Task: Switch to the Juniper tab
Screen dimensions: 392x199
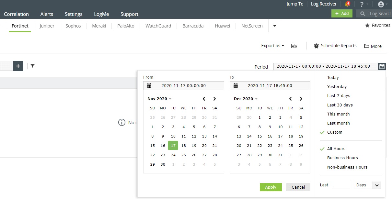Action: click(x=47, y=26)
